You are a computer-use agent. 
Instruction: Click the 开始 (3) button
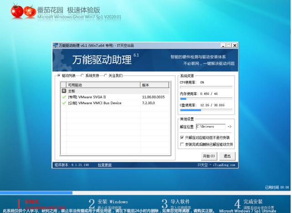click(x=209, y=156)
